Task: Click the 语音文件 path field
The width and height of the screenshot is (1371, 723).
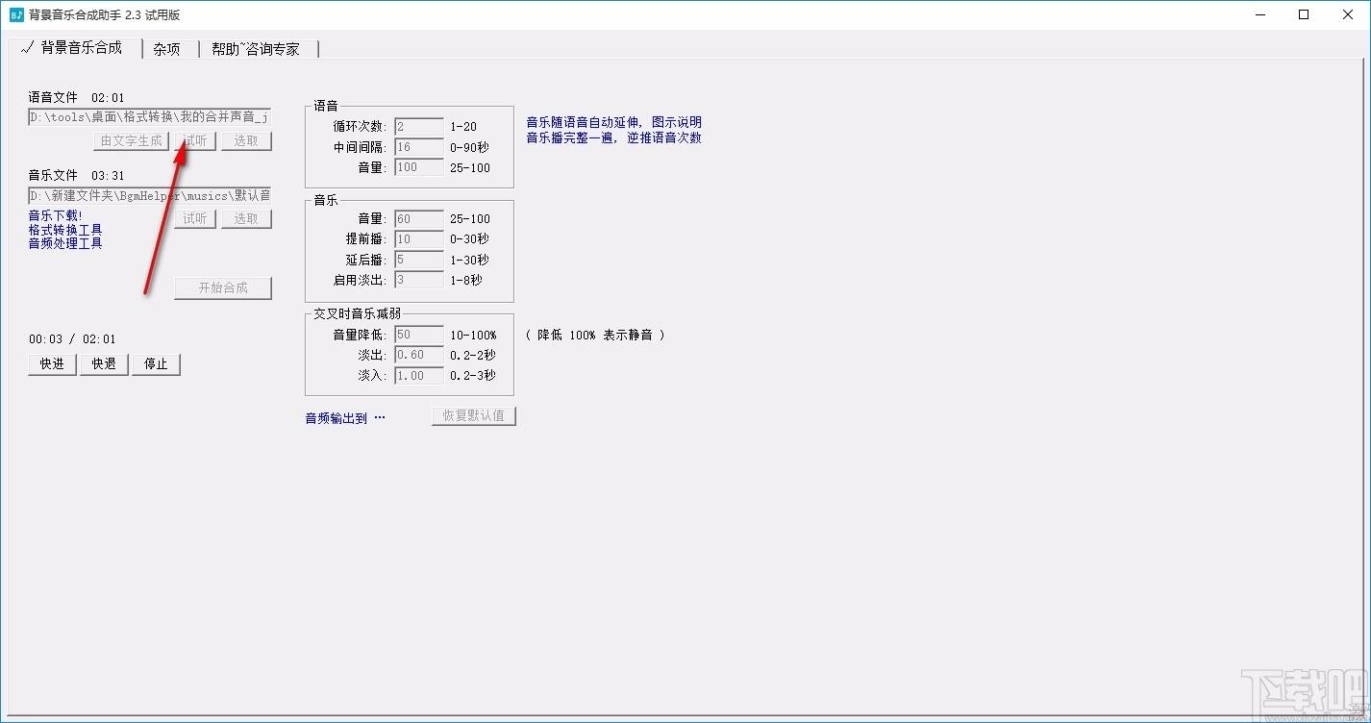Action: [x=149, y=117]
